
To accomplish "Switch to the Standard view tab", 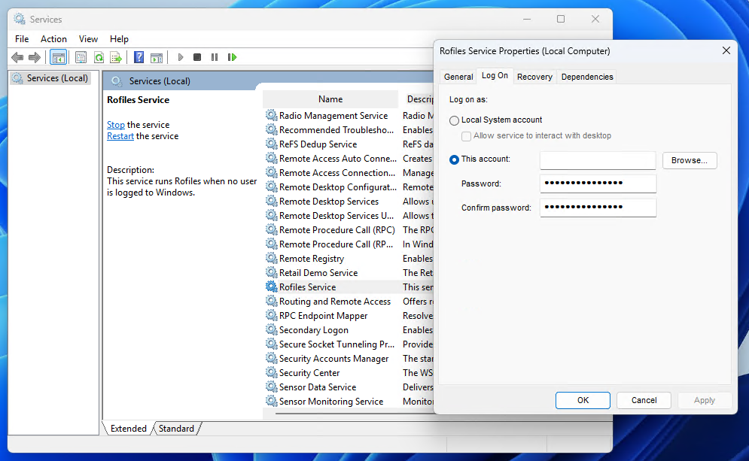I will point(176,429).
